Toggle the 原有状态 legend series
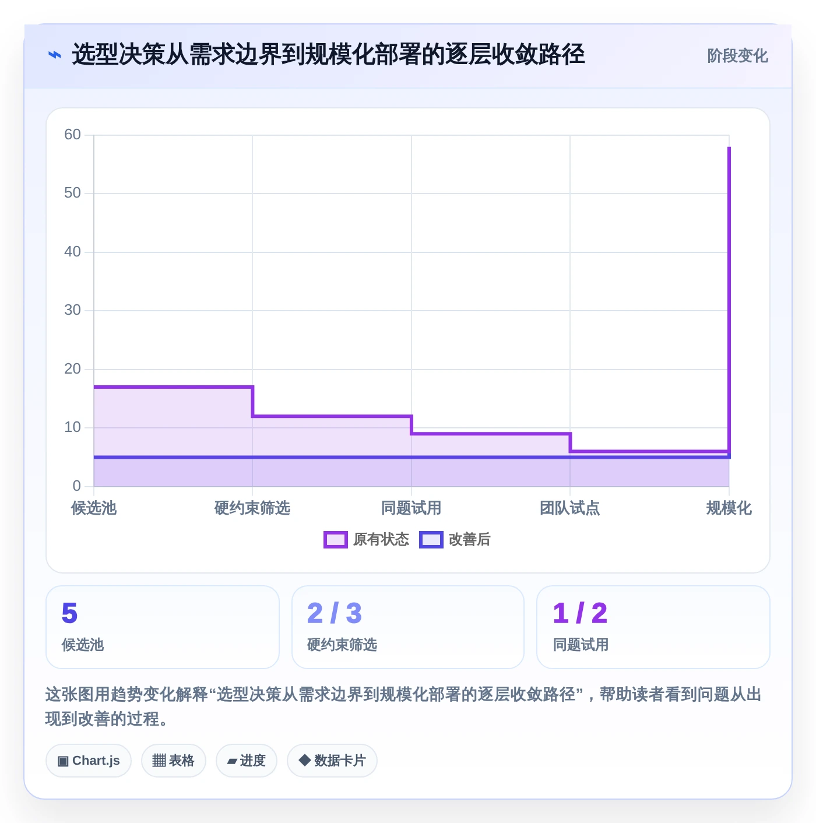 [x=366, y=540]
